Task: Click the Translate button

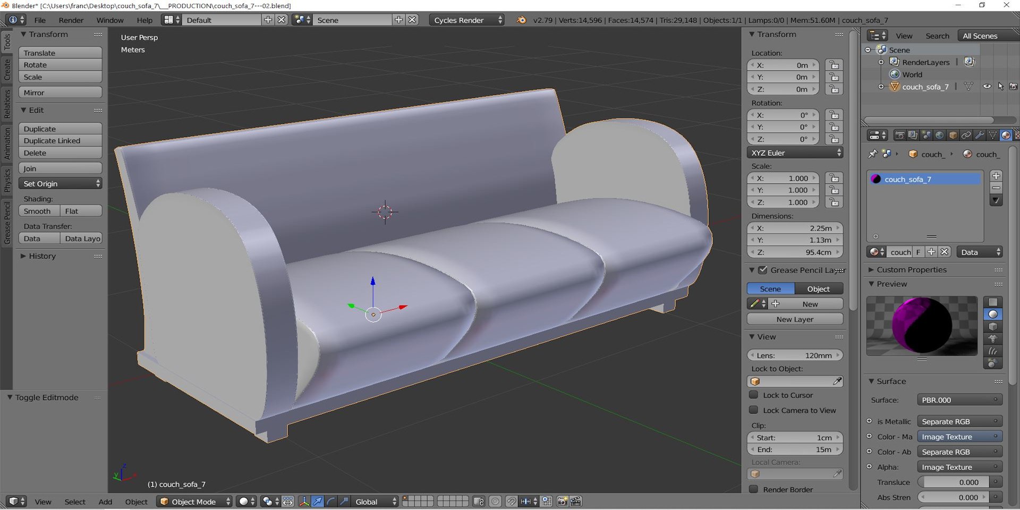Action: pyautogui.click(x=60, y=53)
